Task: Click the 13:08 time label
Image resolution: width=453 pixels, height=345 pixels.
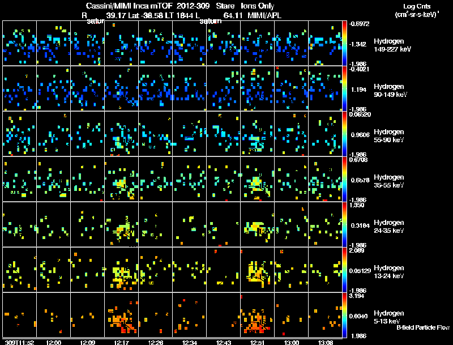Action: click(x=325, y=342)
